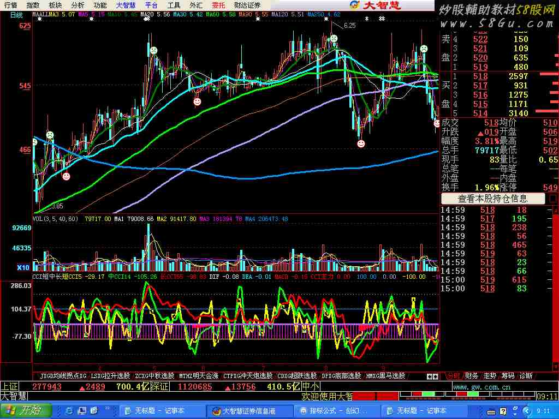Click the 中小 status bar entry
Image resolution: width=559 pixels, height=419 pixels.
click(x=311, y=387)
